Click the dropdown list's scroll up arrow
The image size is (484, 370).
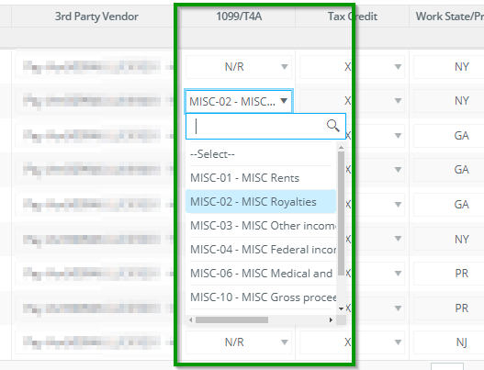pyautogui.click(x=341, y=148)
